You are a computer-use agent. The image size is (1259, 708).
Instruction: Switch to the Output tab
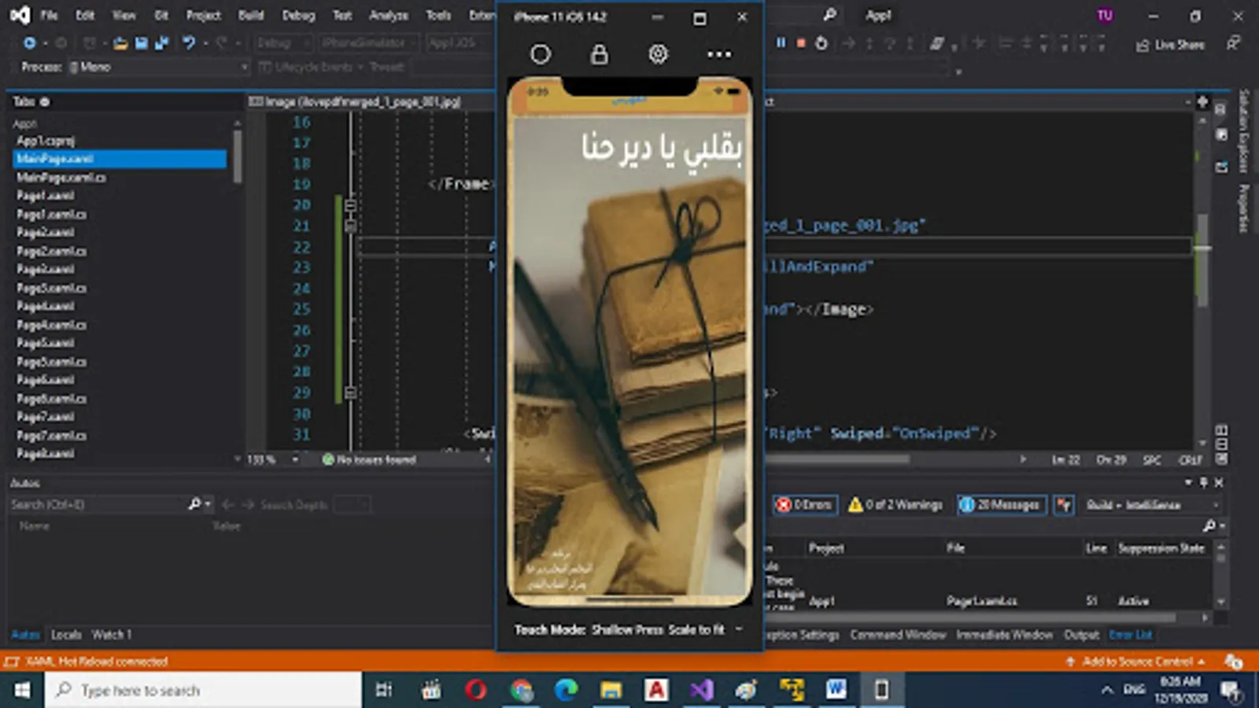pos(1081,635)
